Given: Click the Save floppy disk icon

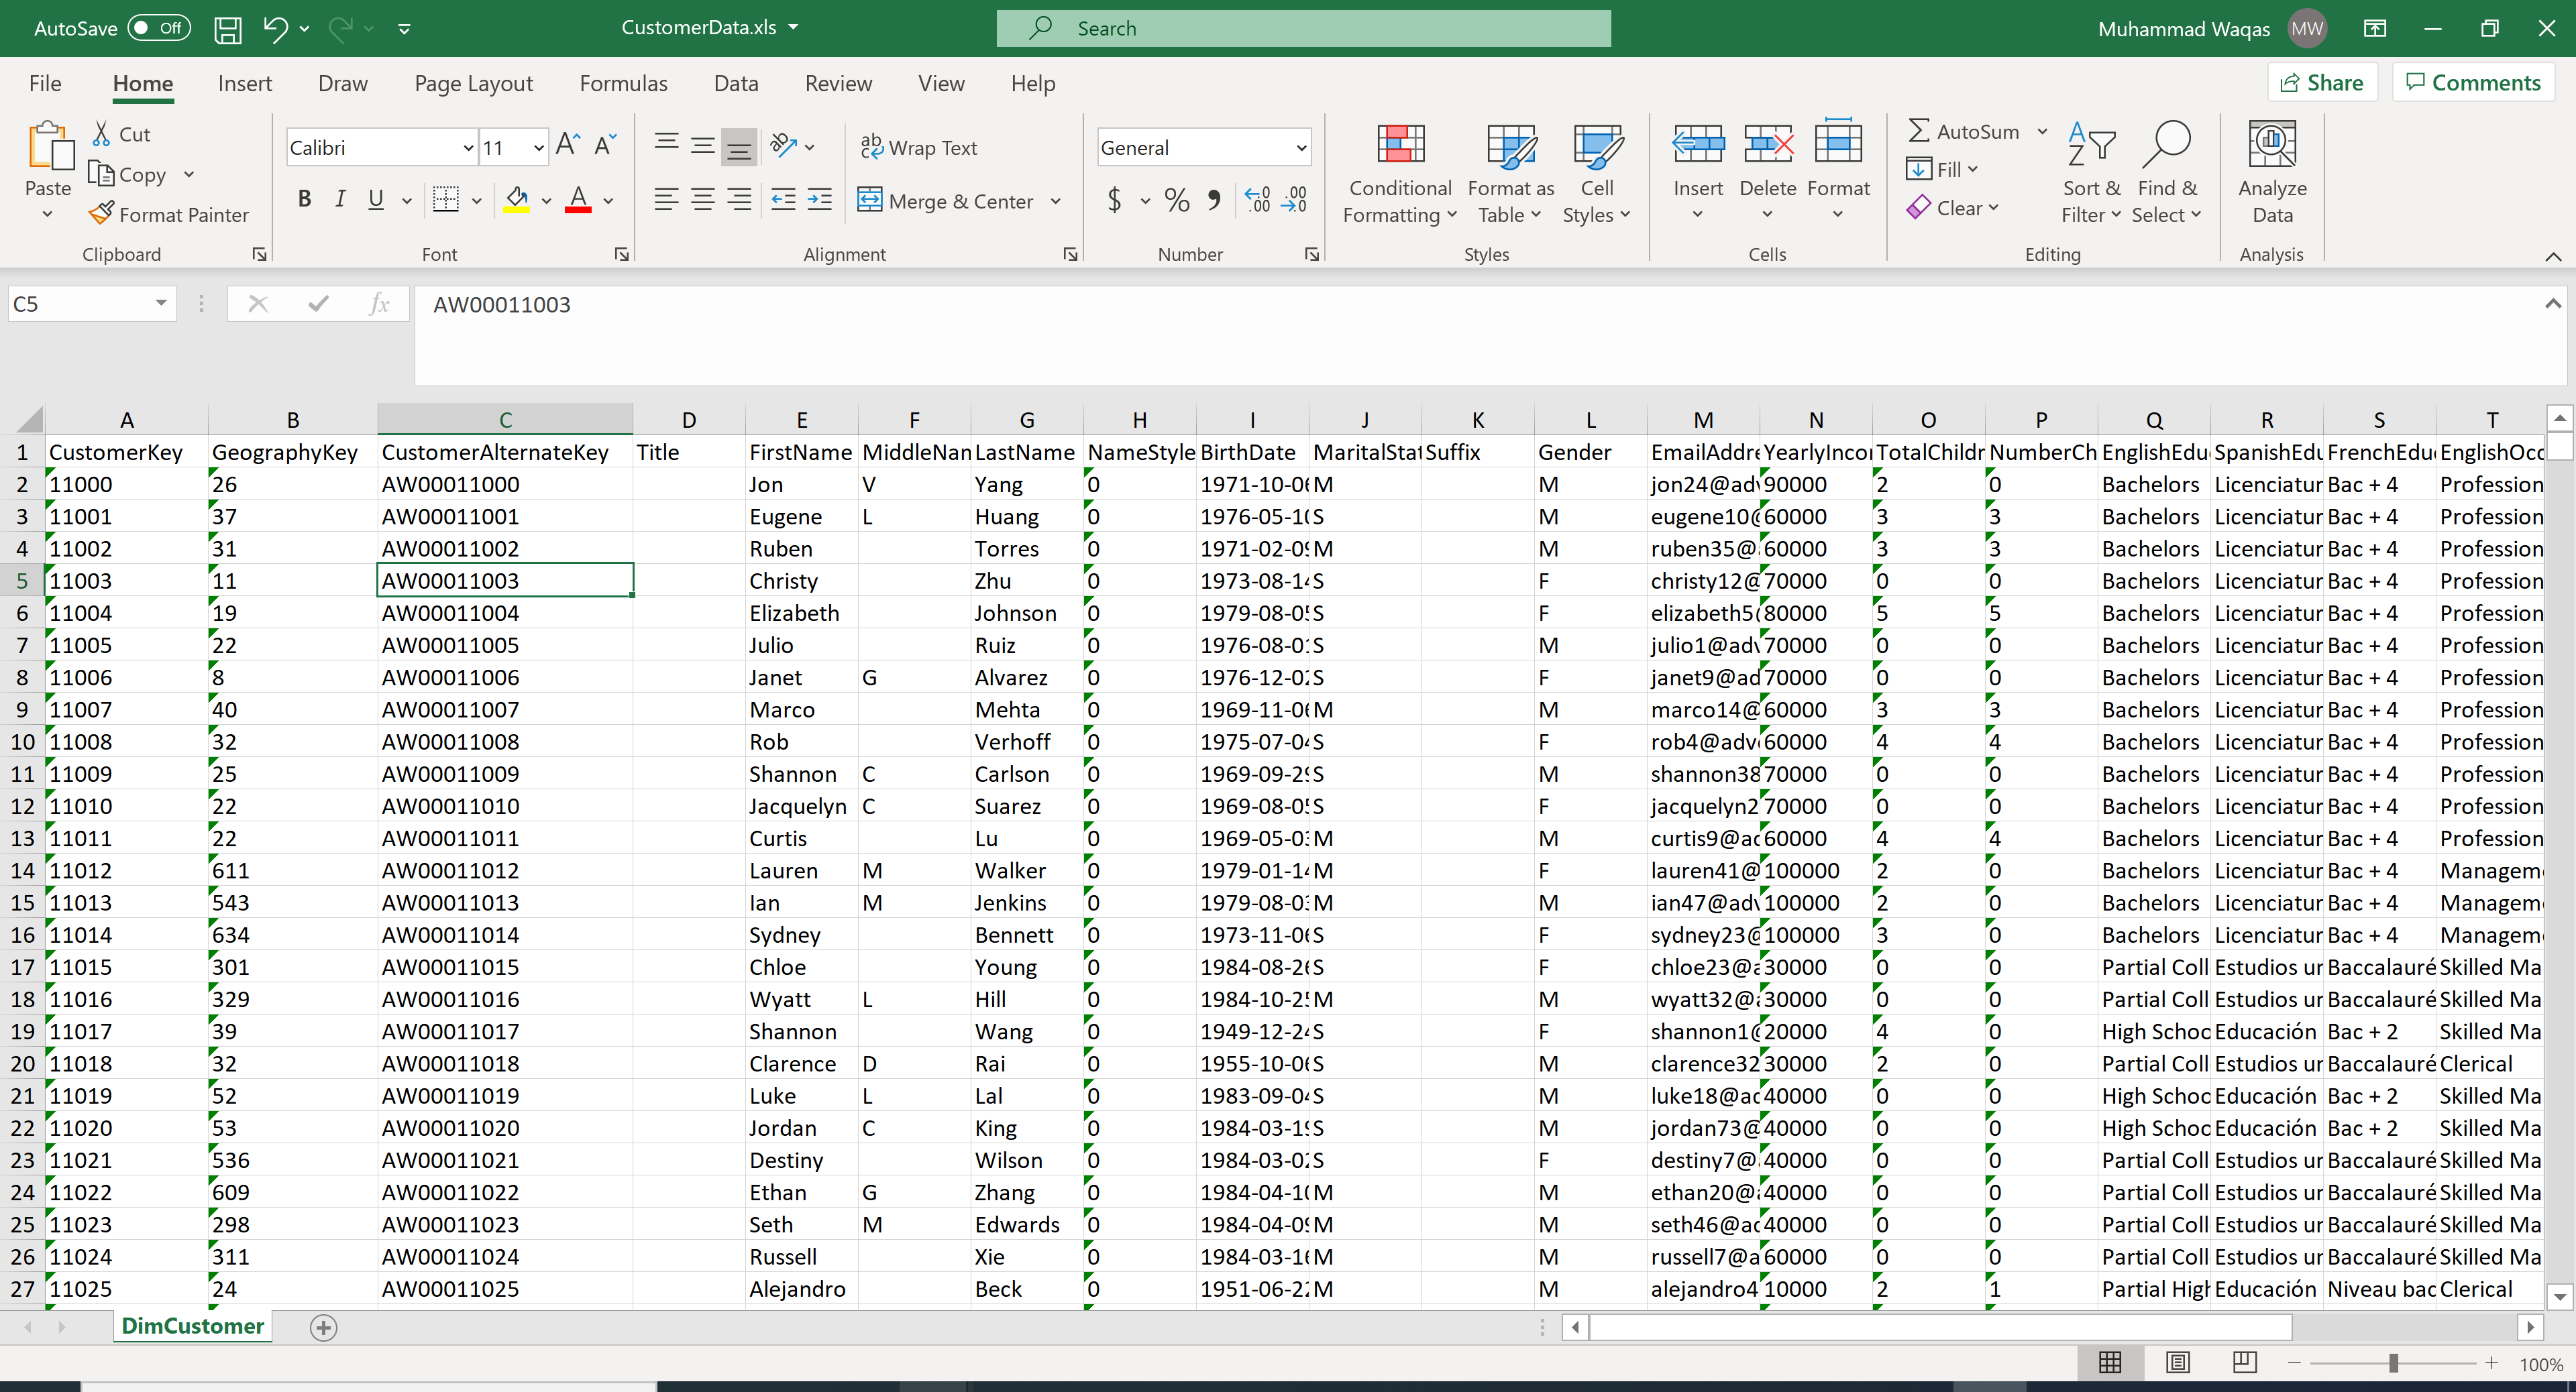Looking at the screenshot, I should click(228, 29).
